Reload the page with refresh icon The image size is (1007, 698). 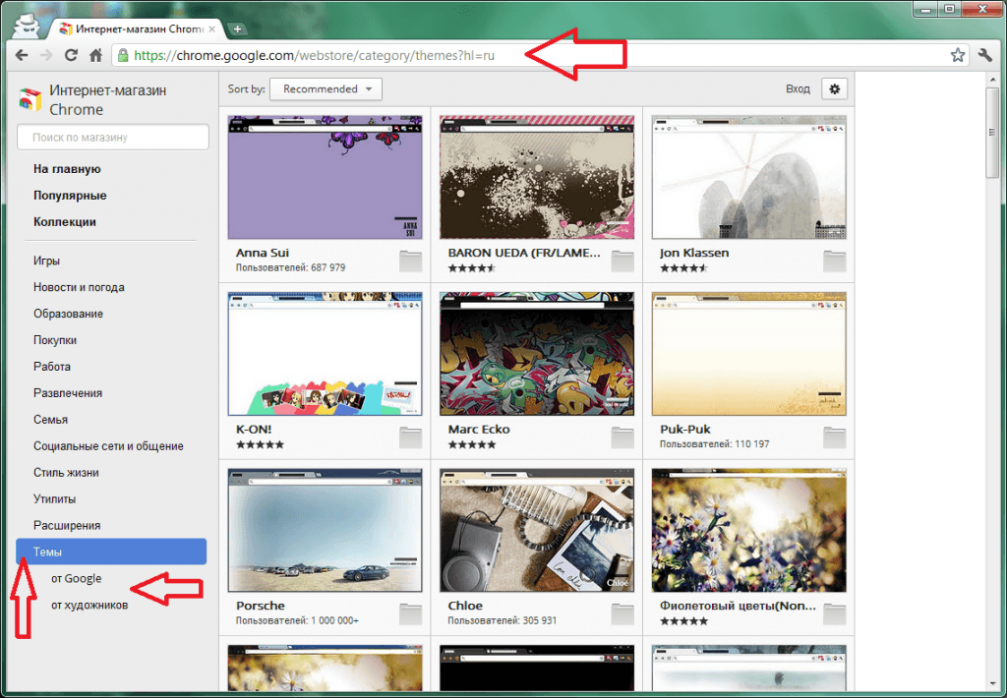[x=71, y=55]
